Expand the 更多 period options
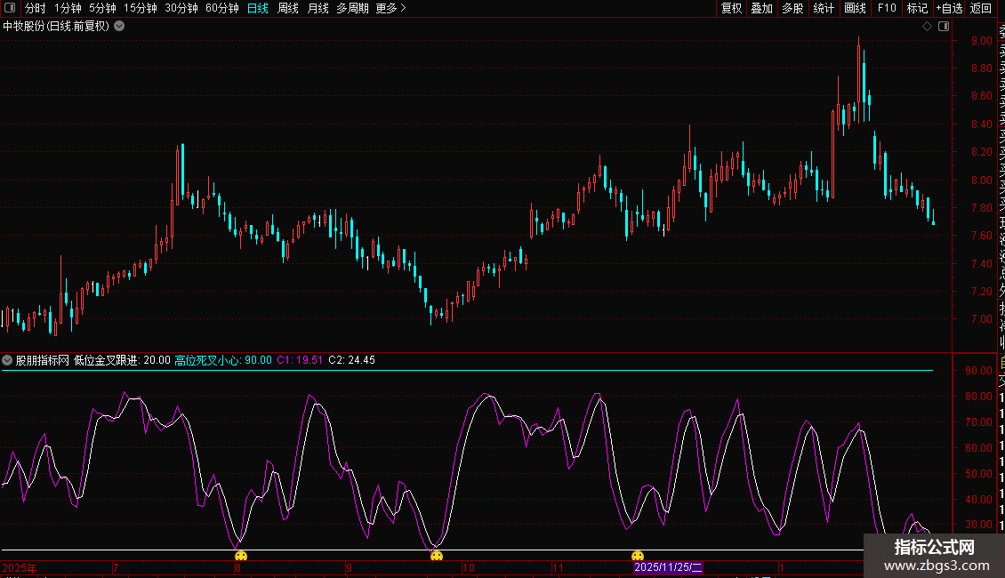 pos(390,8)
